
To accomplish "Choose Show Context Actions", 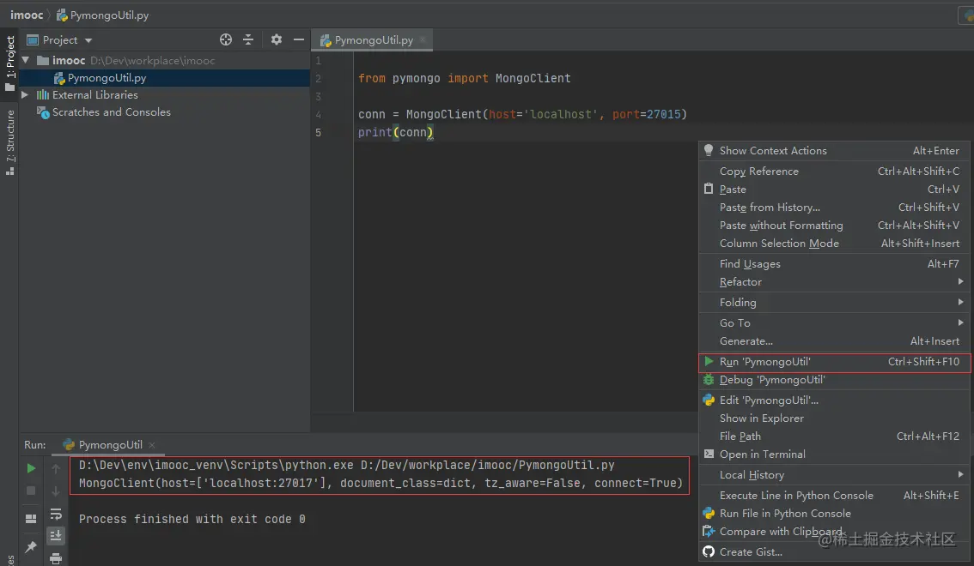I will (834, 151).
